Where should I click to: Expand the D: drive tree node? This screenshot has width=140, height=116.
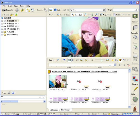click(2, 24)
